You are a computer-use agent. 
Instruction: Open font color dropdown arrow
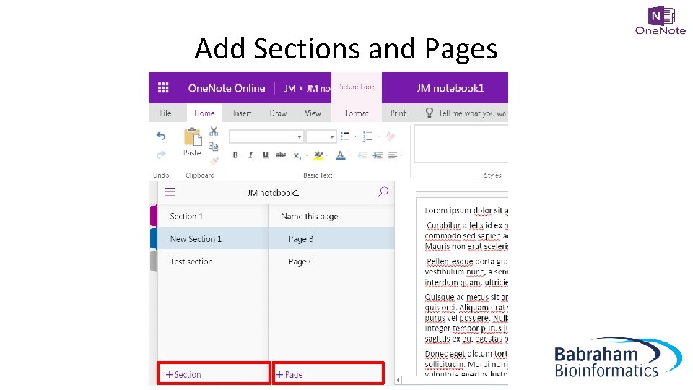(349, 155)
